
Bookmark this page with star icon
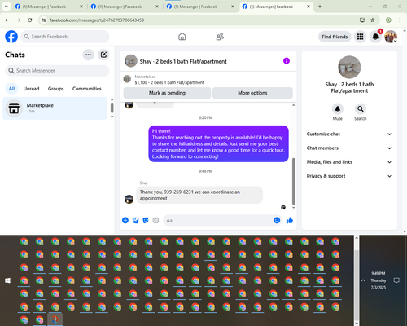pyautogui.click(x=373, y=20)
